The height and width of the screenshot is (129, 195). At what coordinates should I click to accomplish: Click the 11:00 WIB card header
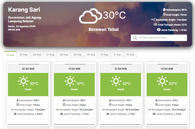74,69
